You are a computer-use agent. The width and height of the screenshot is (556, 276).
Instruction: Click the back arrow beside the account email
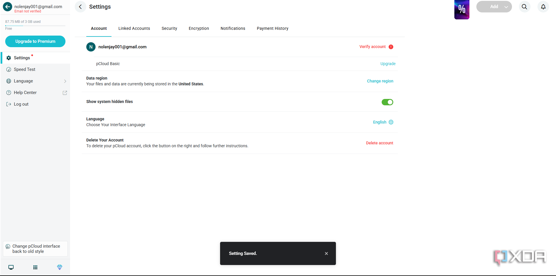click(8, 7)
